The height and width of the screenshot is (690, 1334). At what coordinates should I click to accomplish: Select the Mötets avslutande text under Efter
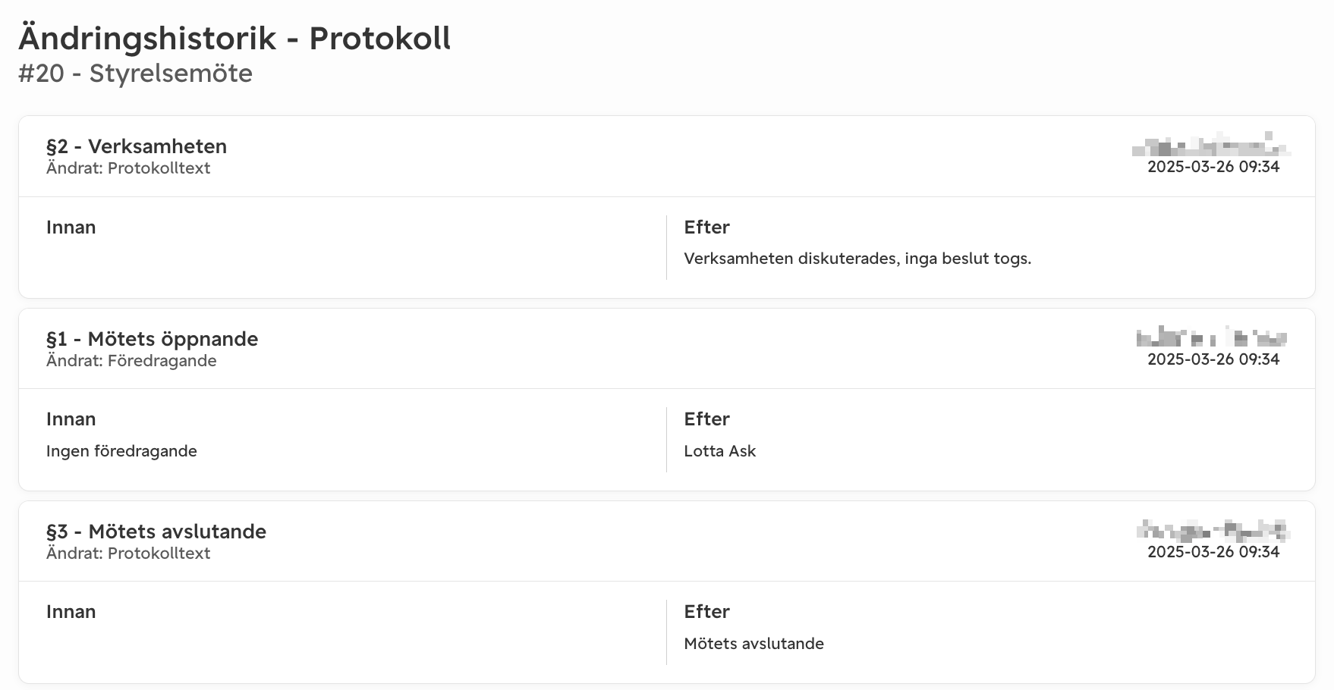click(x=754, y=644)
